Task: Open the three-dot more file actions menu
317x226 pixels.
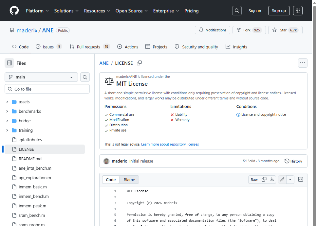Action: (303, 63)
